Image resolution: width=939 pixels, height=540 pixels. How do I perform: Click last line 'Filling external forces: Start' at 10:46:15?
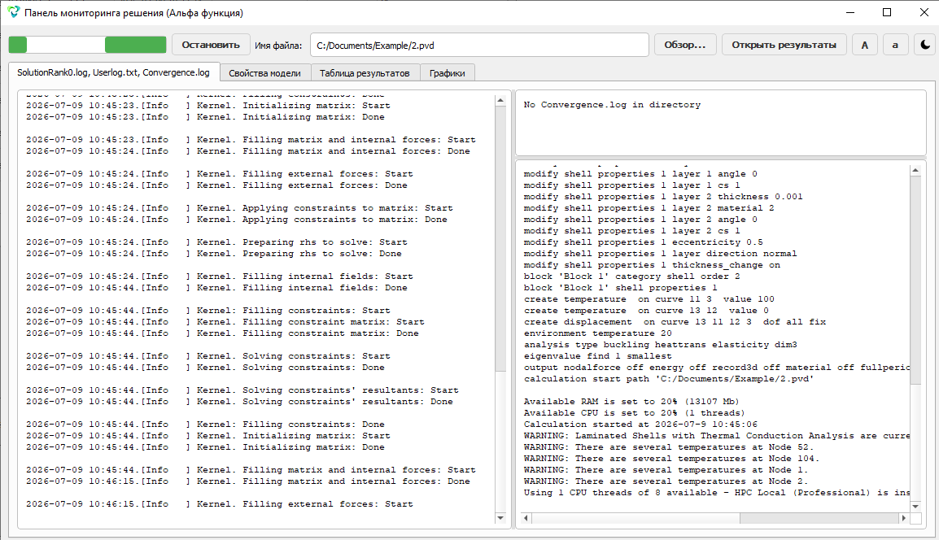219,503
